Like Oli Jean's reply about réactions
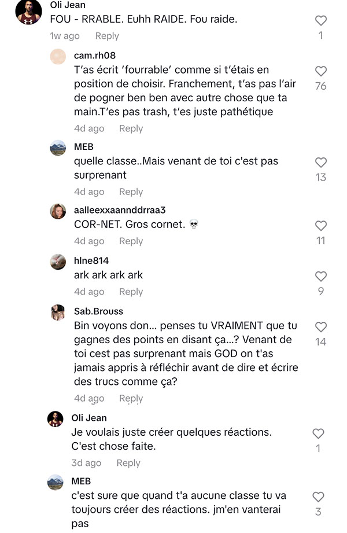347x533 pixels. click(x=318, y=433)
